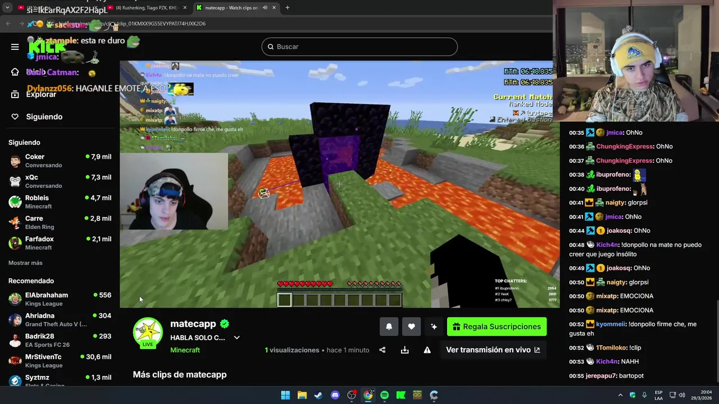The image size is (719, 404).
Task: Click Ver transmisión en vivo
Action: [493, 350]
